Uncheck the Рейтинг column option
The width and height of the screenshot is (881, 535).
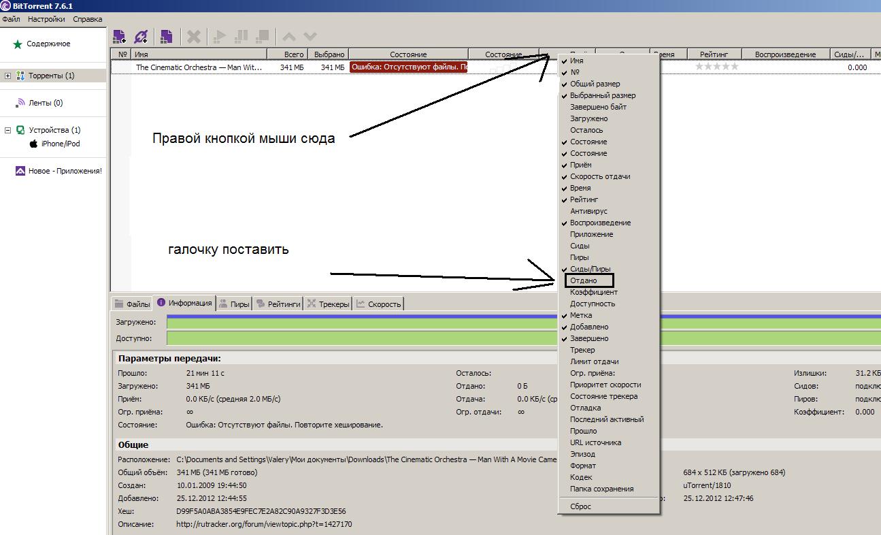584,199
